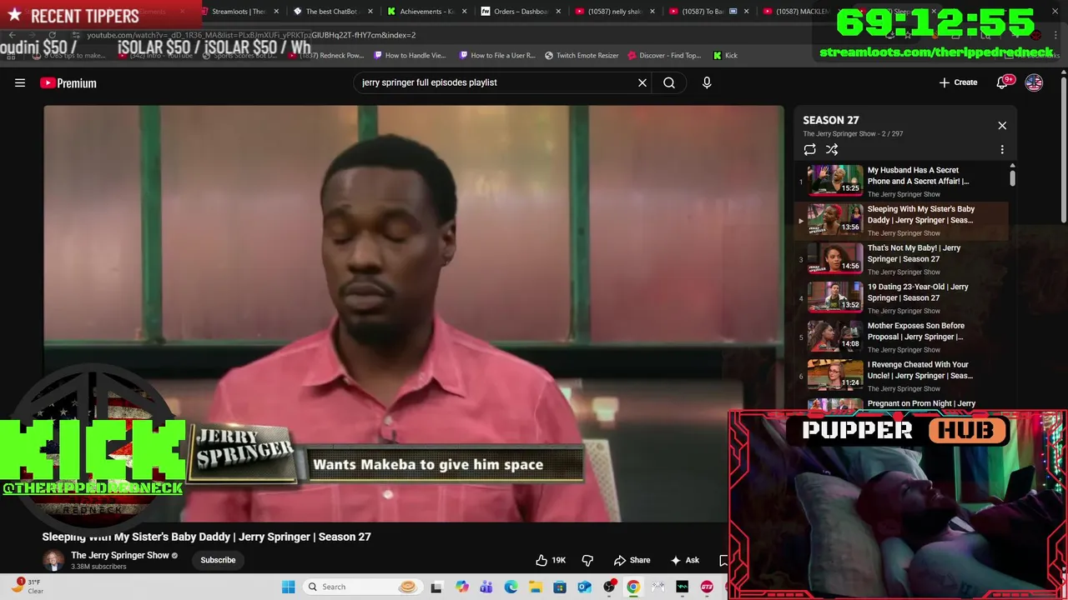Toggle loop playlist

coord(809,149)
